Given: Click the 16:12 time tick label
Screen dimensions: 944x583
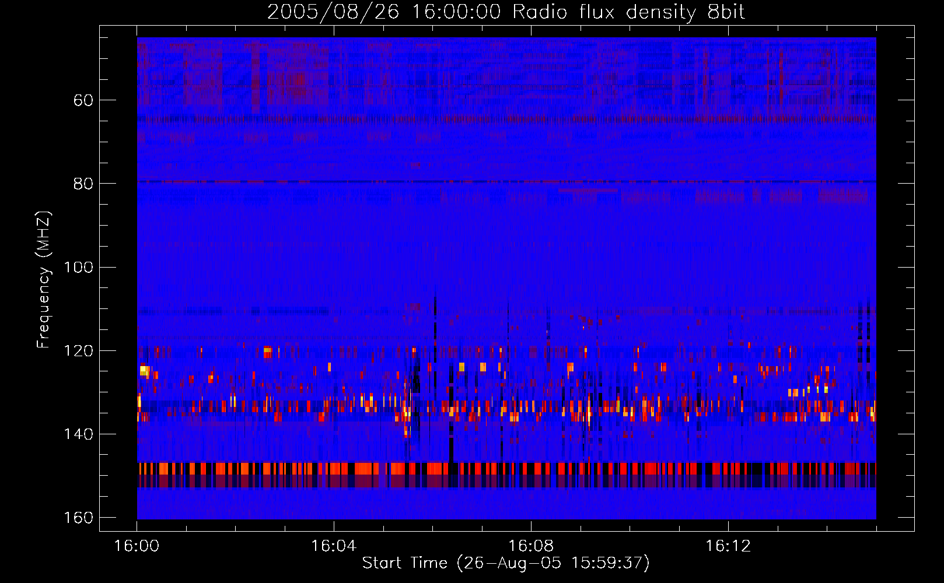Looking at the screenshot, I should coord(728,546).
